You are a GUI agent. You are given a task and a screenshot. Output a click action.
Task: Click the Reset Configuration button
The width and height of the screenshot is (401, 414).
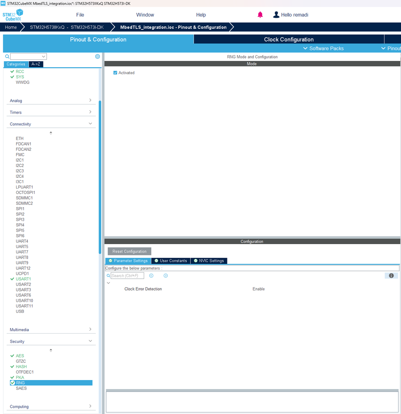click(129, 252)
